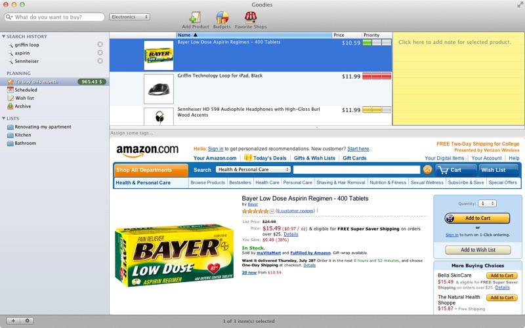Select 'griffin loop' search history entry
The width and height of the screenshot is (525, 328).
pos(27,45)
